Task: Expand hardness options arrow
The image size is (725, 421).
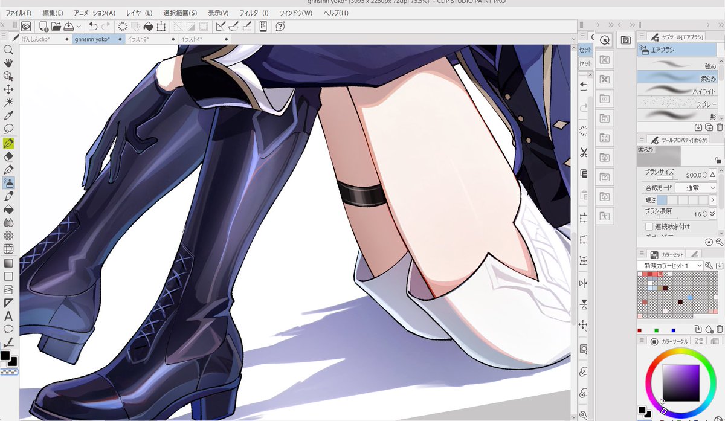Action: [x=713, y=200]
